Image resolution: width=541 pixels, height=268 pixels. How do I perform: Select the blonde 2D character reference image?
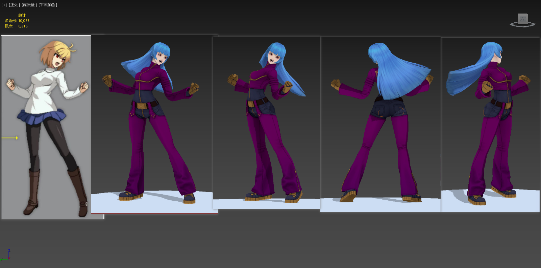click(x=46, y=127)
